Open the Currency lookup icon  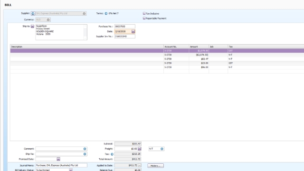point(48,19)
